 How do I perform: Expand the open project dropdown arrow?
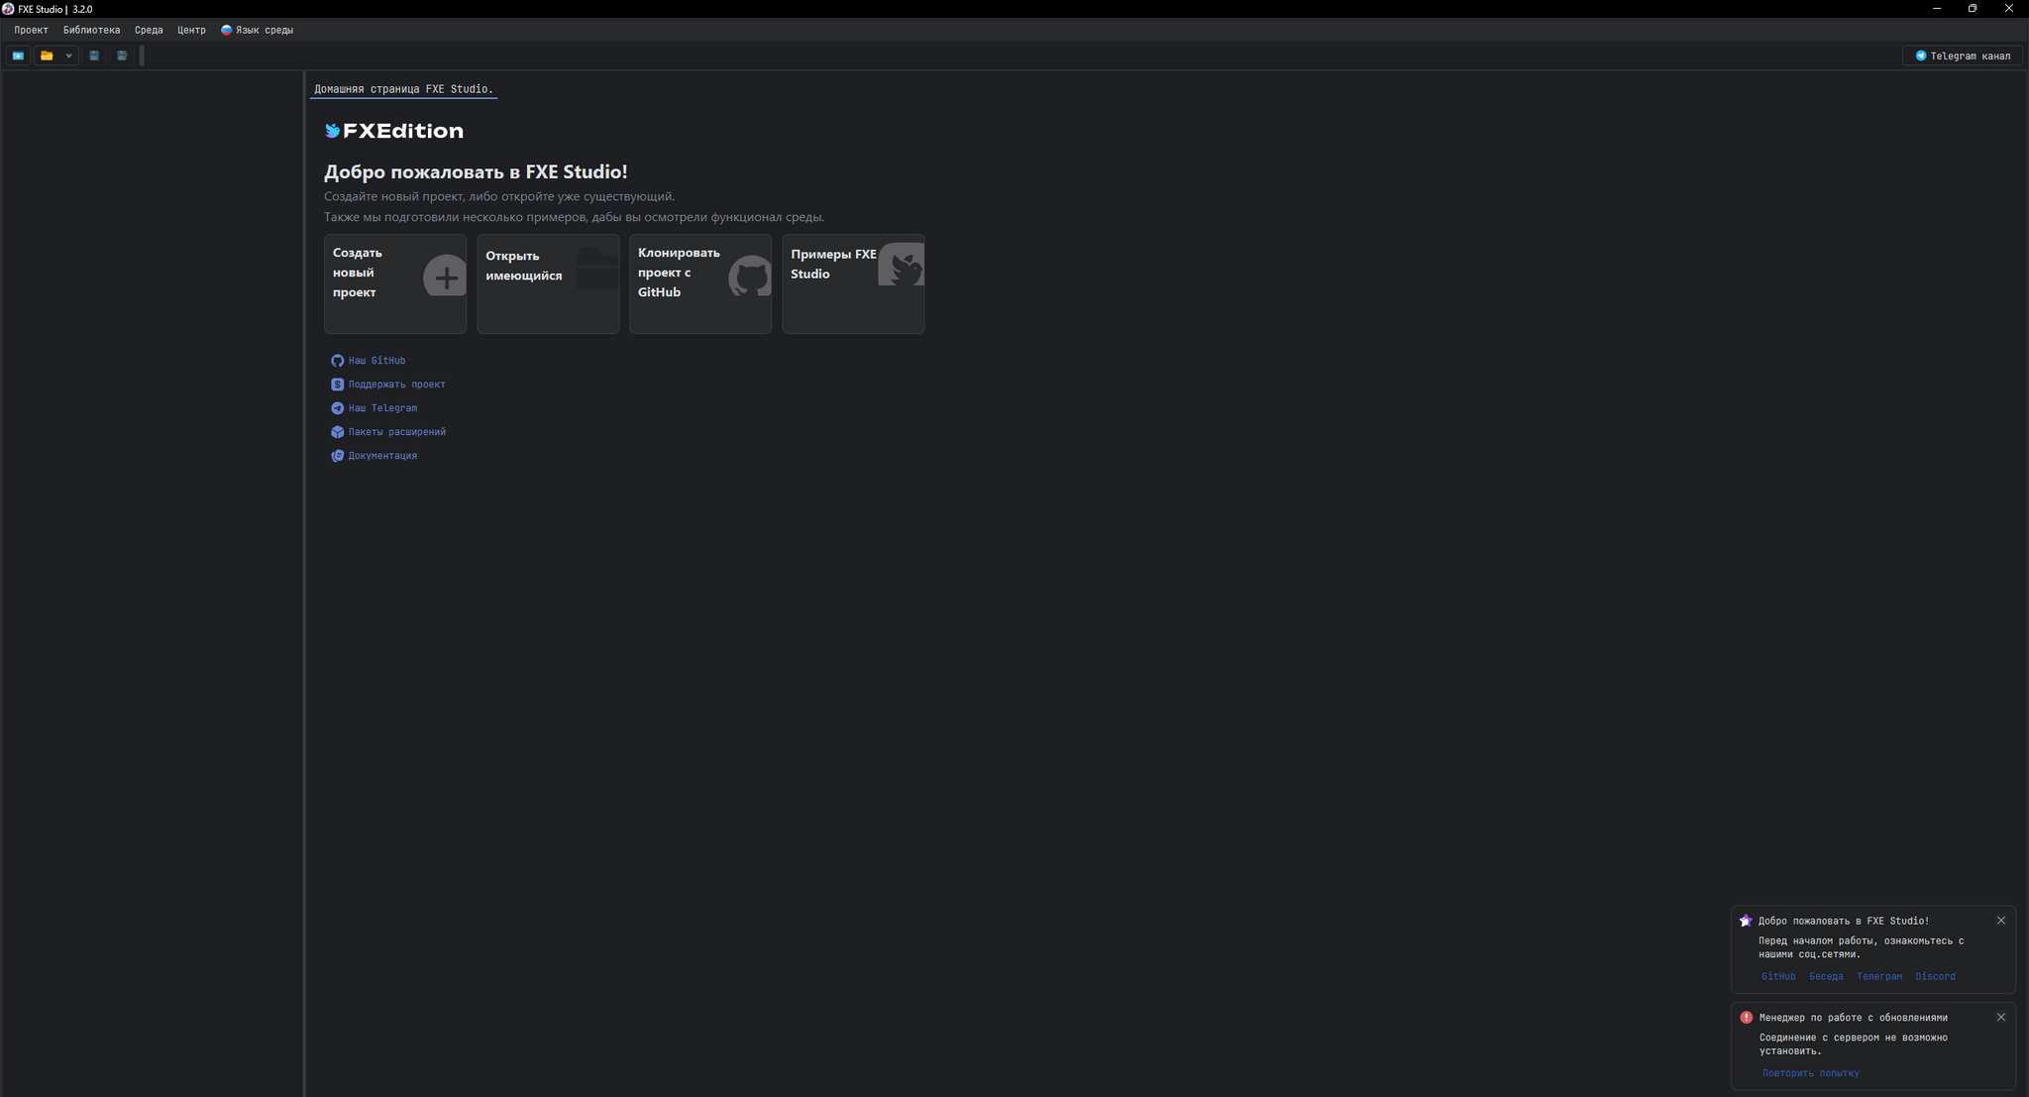[x=68, y=55]
